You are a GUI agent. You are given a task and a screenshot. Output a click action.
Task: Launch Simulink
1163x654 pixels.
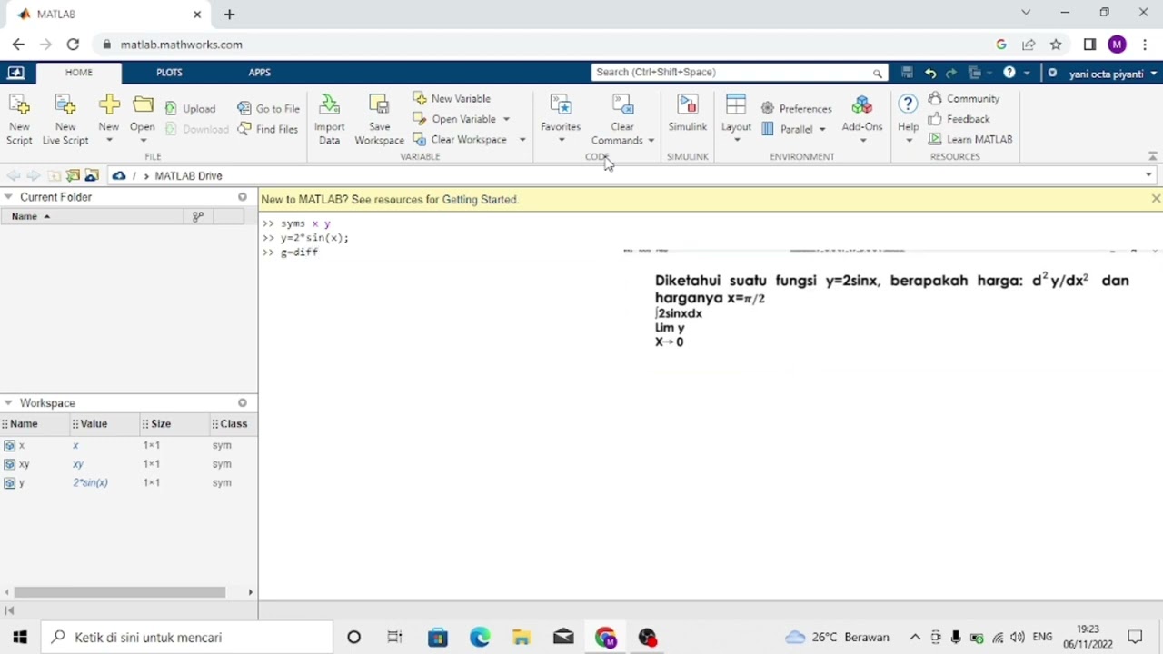(688, 114)
